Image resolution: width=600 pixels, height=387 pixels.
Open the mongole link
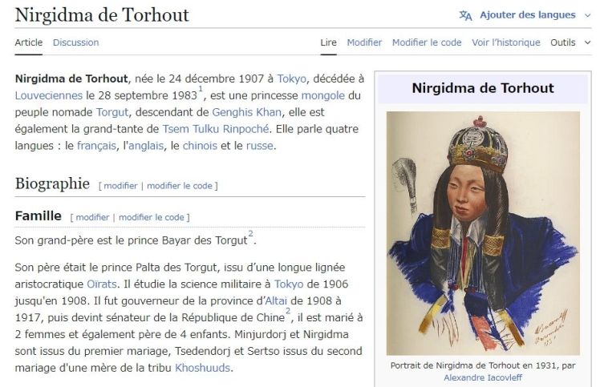pyautogui.click(x=325, y=95)
